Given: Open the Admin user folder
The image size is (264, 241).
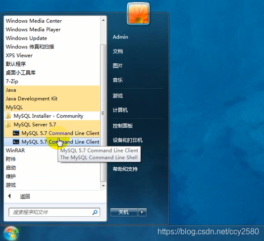Looking at the screenshot, I should (x=120, y=37).
